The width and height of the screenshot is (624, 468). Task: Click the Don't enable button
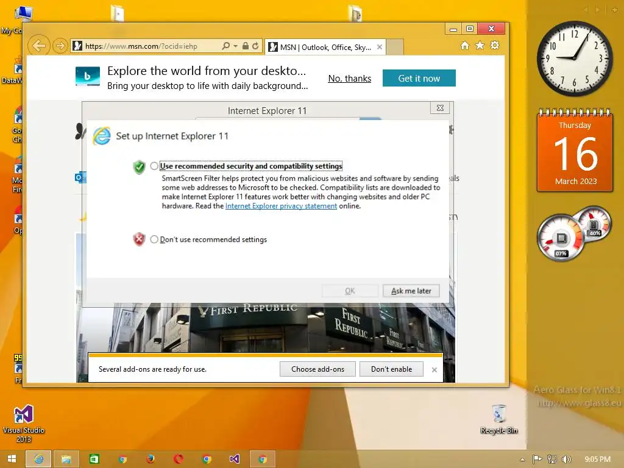[x=392, y=369]
